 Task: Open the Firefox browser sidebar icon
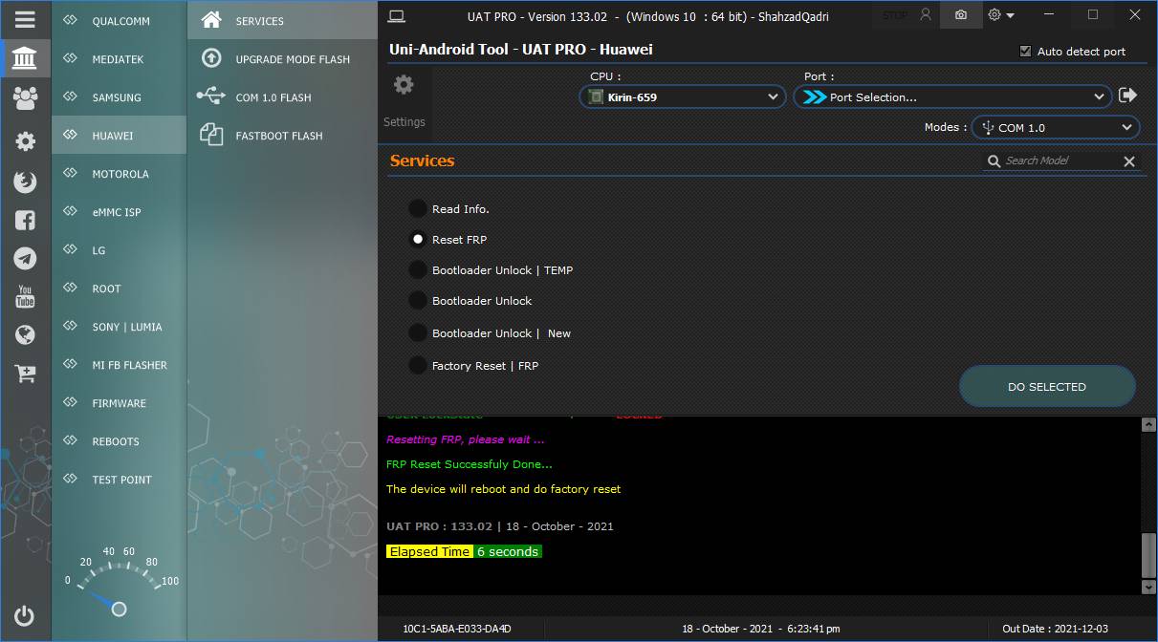[x=25, y=182]
